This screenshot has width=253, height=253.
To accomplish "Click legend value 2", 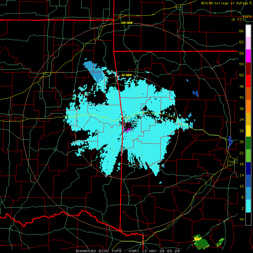I will tap(242, 208).
